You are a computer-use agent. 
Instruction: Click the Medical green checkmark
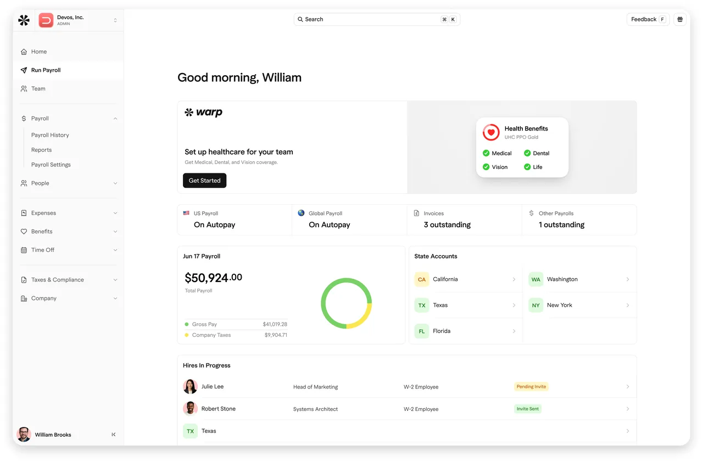click(486, 153)
